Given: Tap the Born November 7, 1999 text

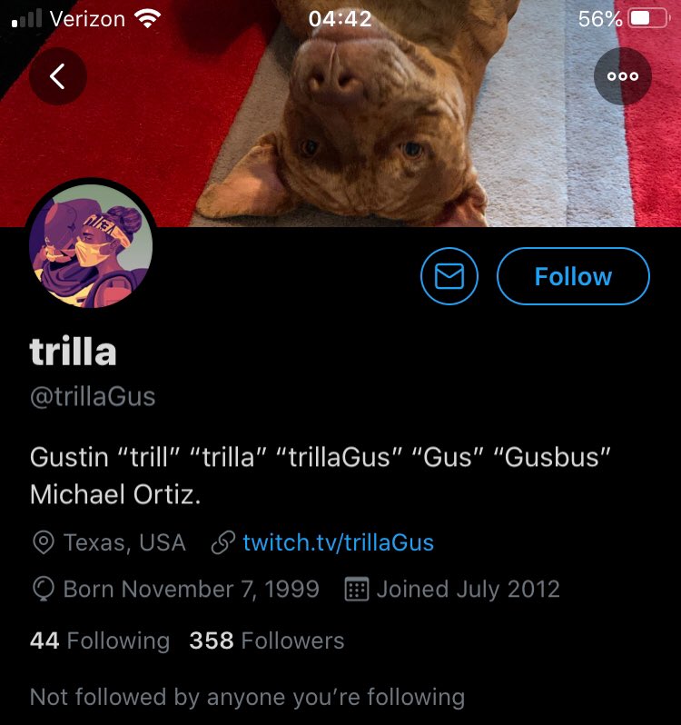Looking at the screenshot, I should click(x=192, y=590).
